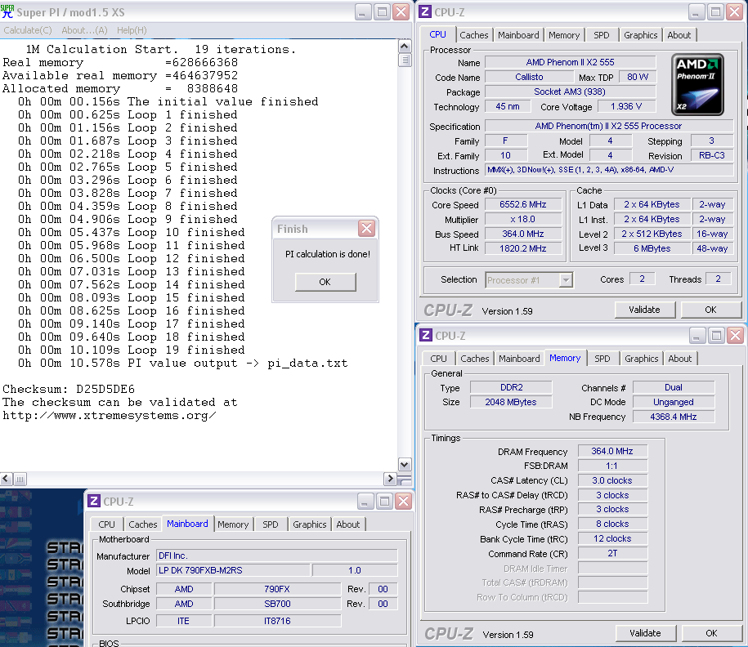
Task: Click Super PI horizontal scrollbar right arrow
Action: 390,478
